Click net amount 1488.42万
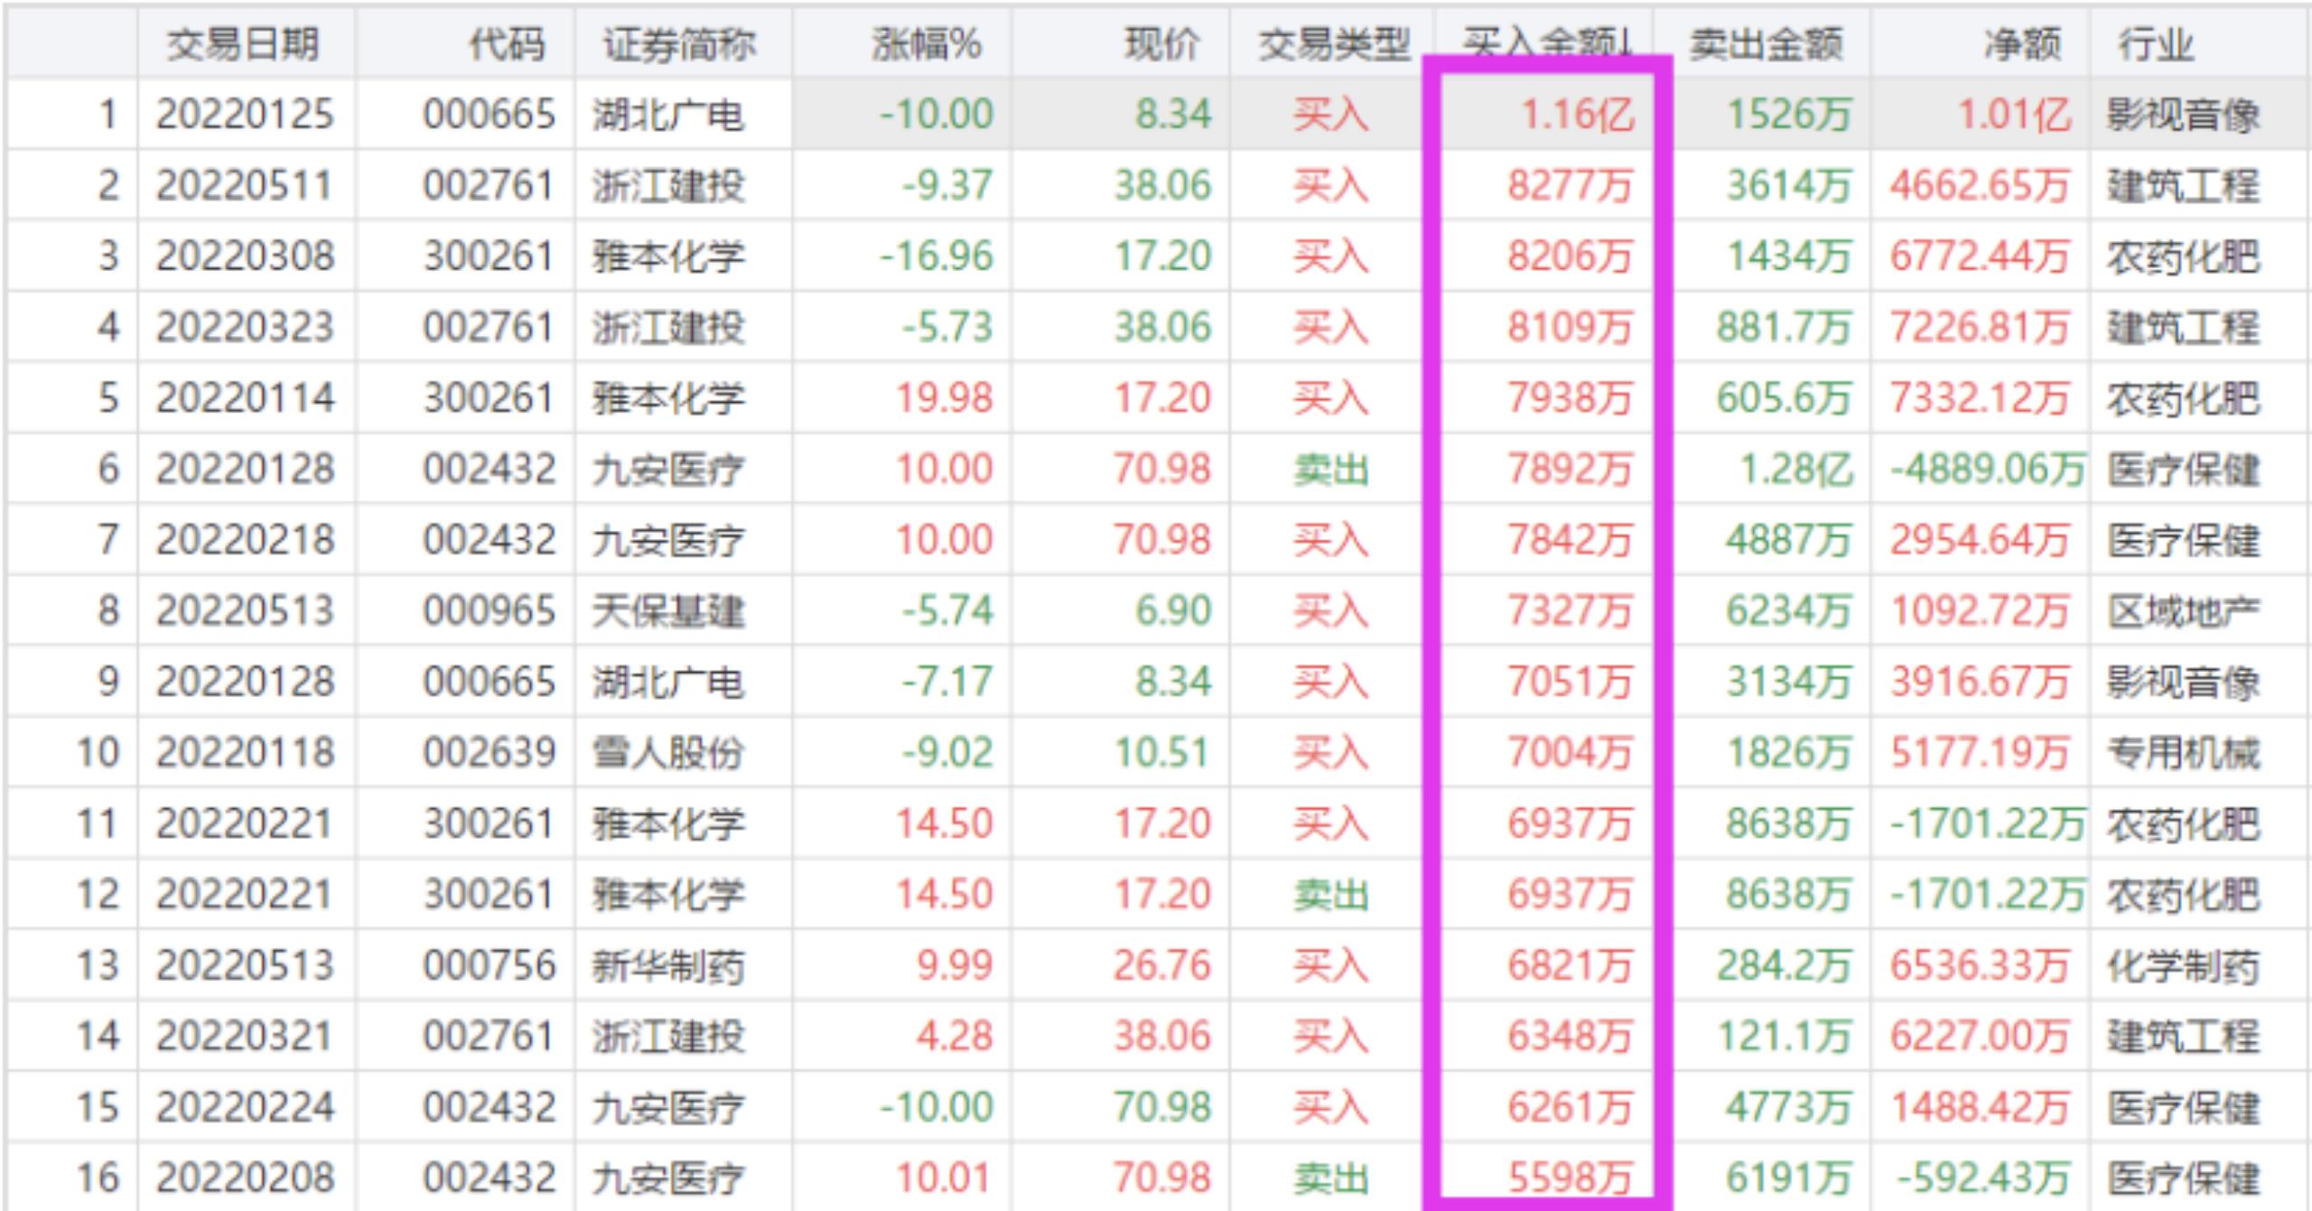Screen dimensions: 2312x1211 [x=1980, y=1107]
